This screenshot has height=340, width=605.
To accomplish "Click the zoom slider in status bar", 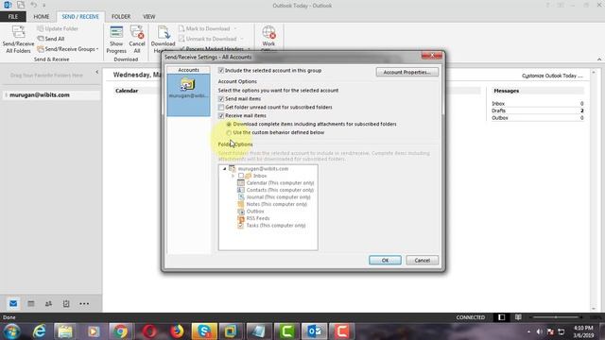I will 556,317.
